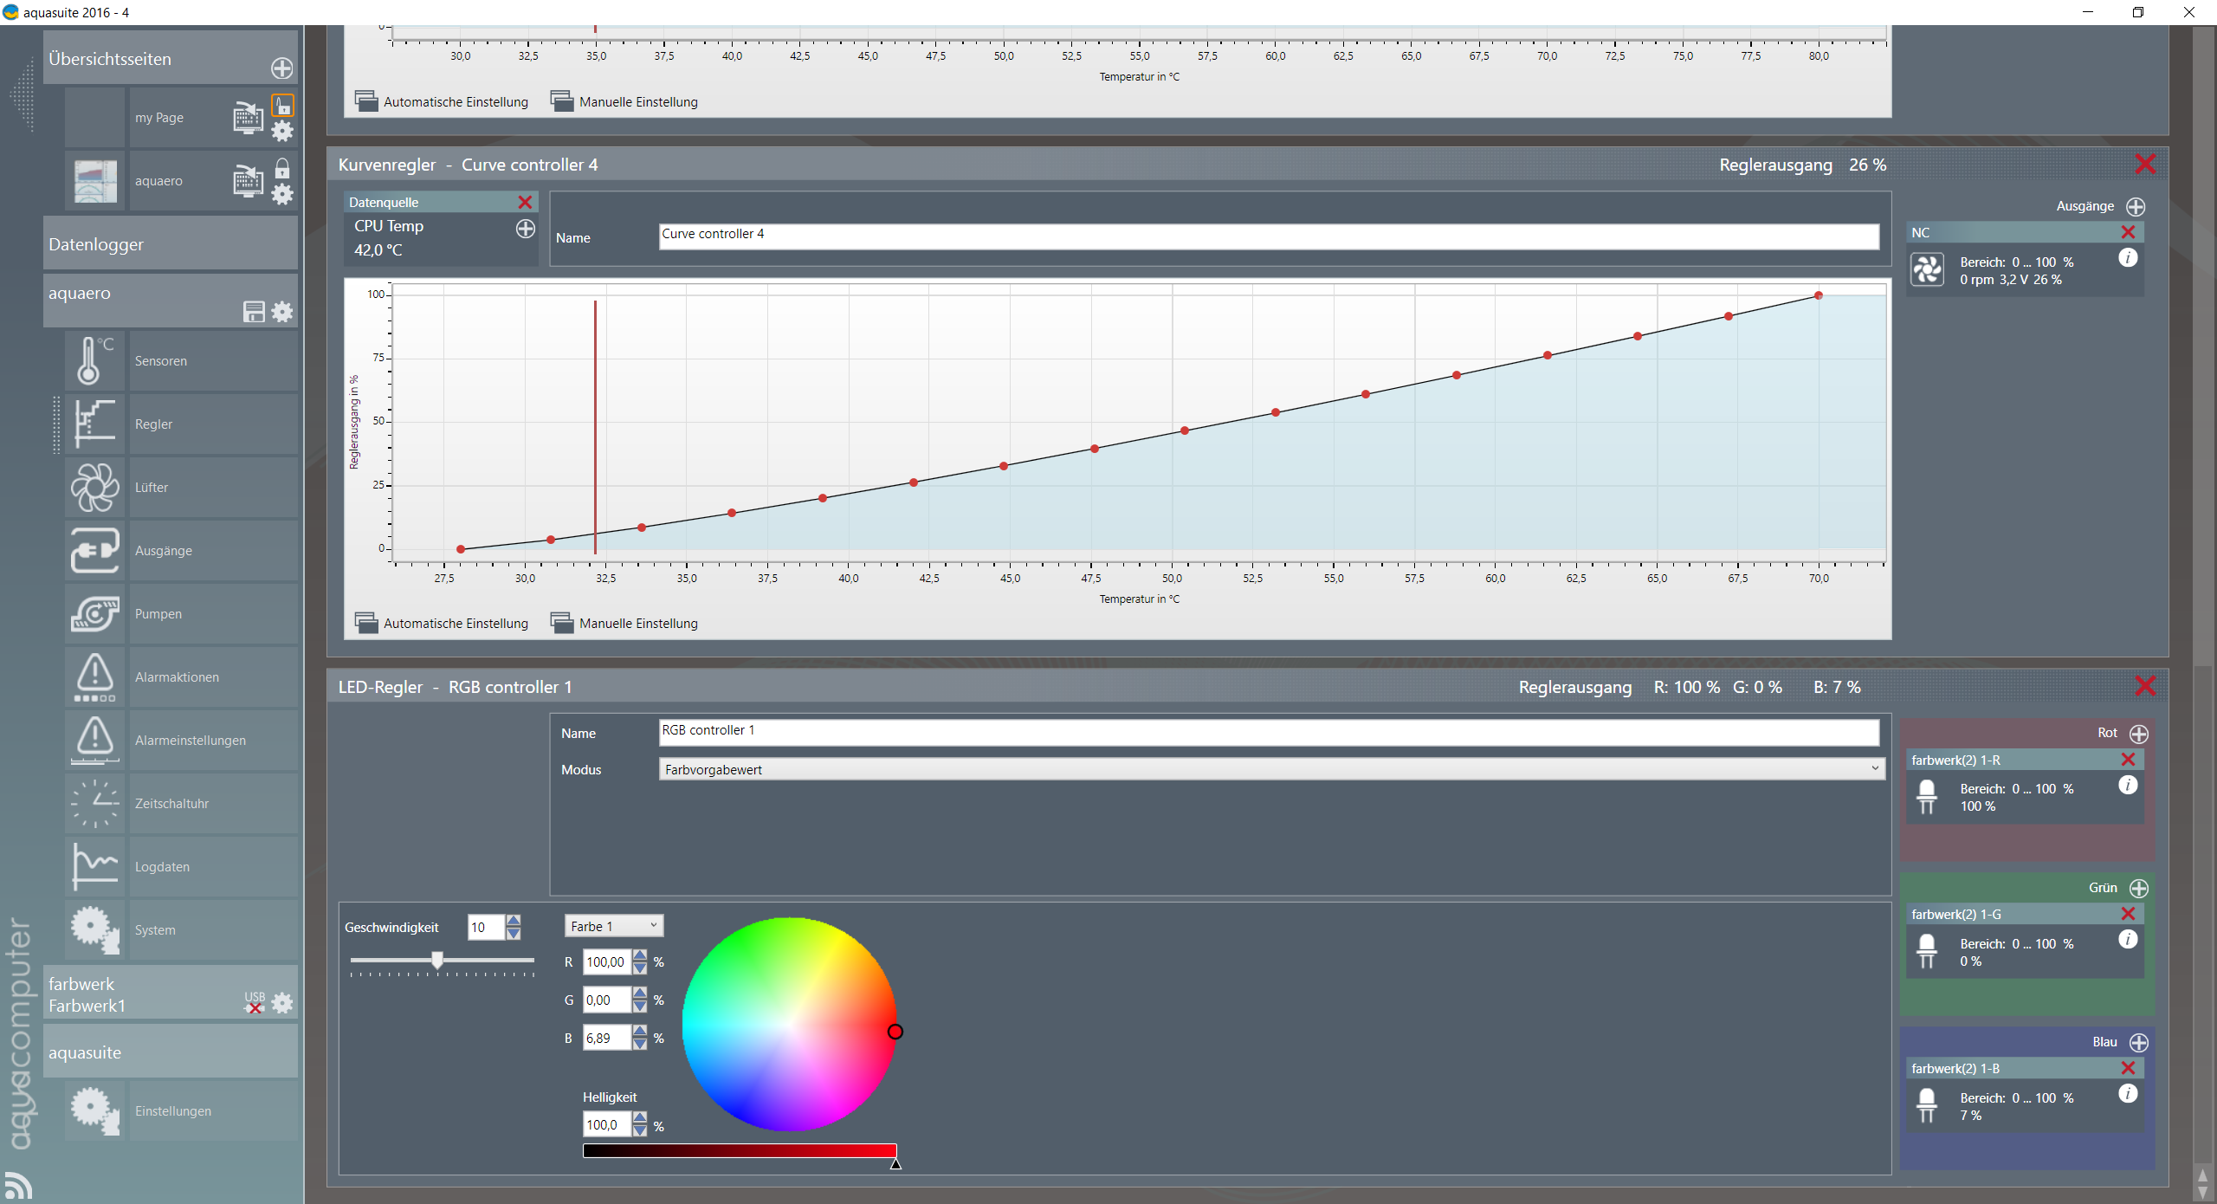
Task: Open the Pumpen pump icon
Action: [94, 614]
